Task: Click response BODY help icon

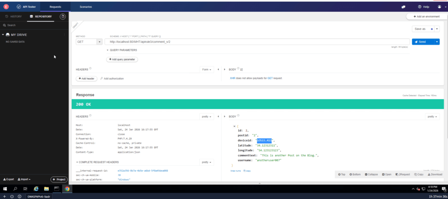Action: click(x=238, y=116)
